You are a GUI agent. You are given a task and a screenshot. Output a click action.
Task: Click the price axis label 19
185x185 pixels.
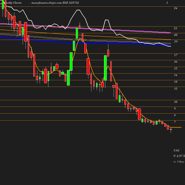pyautogui.click(x=175, y=41)
